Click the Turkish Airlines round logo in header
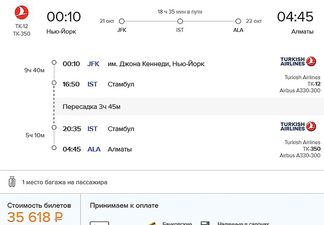The width and height of the screenshot is (324, 225). (21, 13)
